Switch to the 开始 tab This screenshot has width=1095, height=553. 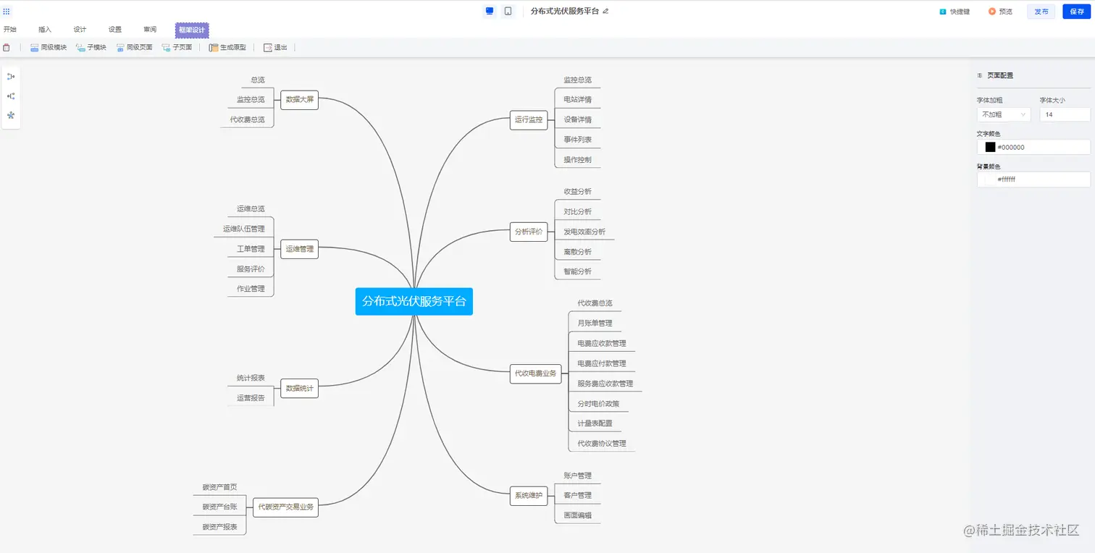tap(10, 30)
